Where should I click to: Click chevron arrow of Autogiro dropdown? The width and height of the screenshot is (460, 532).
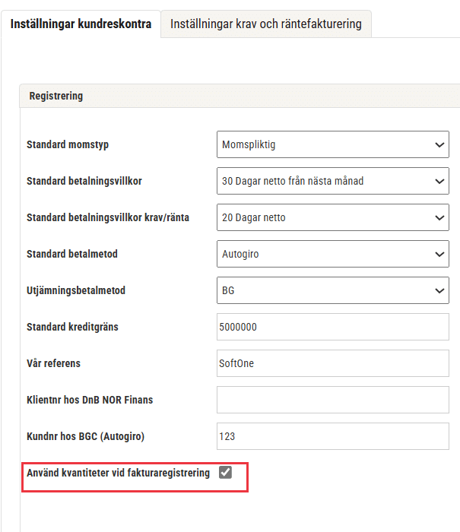pos(439,254)
